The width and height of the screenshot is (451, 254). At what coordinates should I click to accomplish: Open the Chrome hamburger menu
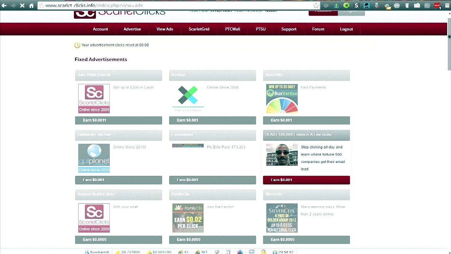pos(447,6)
